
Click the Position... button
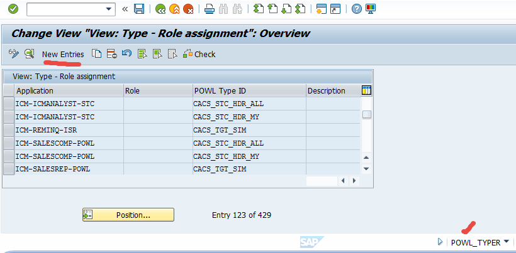click(128, 215)
